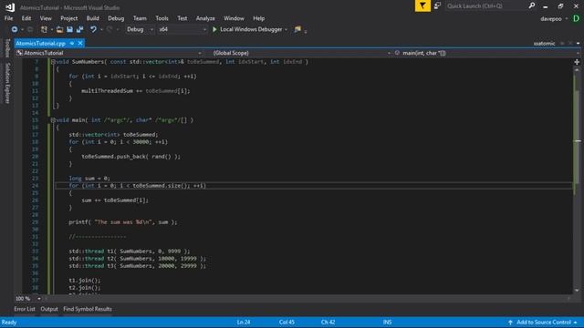
Task: Click the save all icon
Action: (79, 29)
